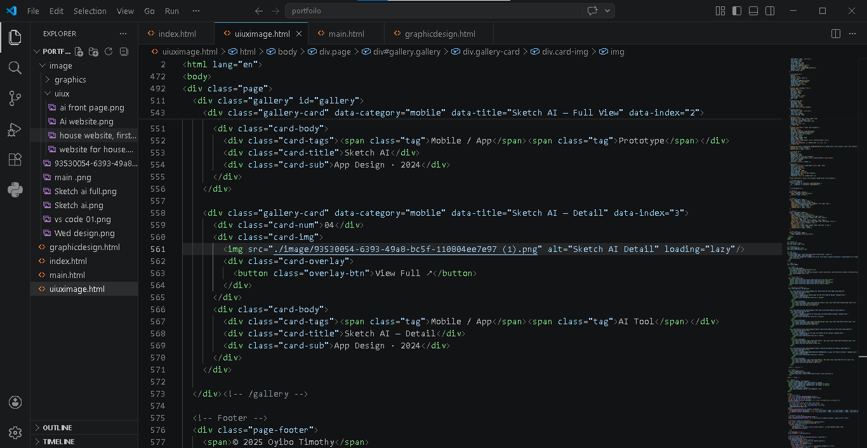Click line number 558 in the gutter
The height and width of the screenshot is (448, 867).
[157, 213]
